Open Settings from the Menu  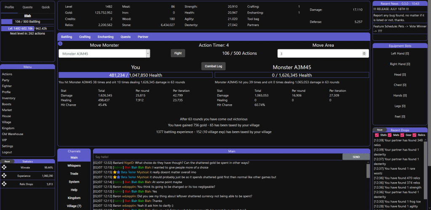point(8,146)
